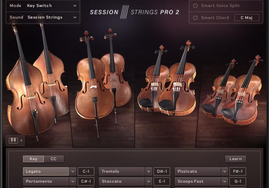Switch to the Key tab

(x=33, y=159)
